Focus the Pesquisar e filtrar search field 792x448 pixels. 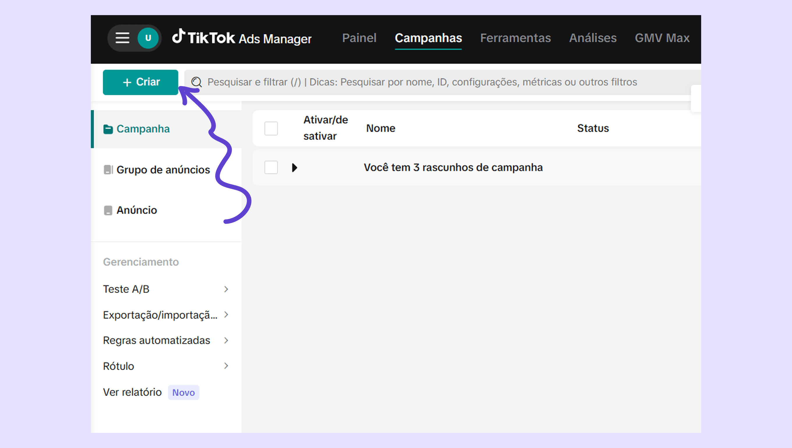tap(442, 82)
